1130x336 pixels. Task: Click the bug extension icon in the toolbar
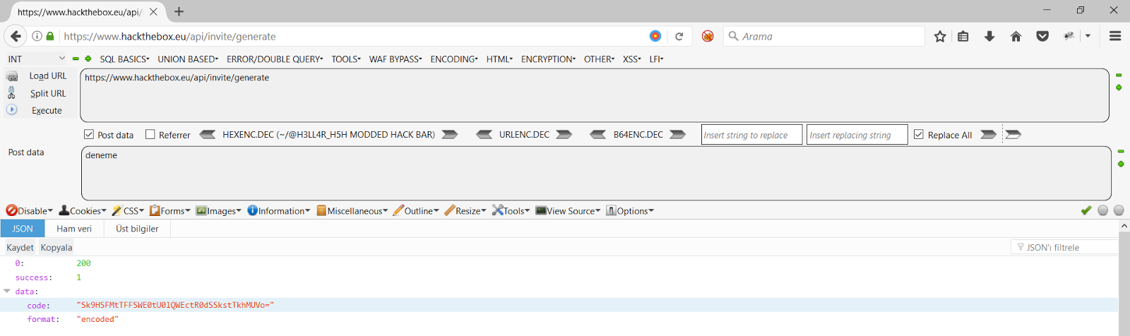tap(1069, 36)
